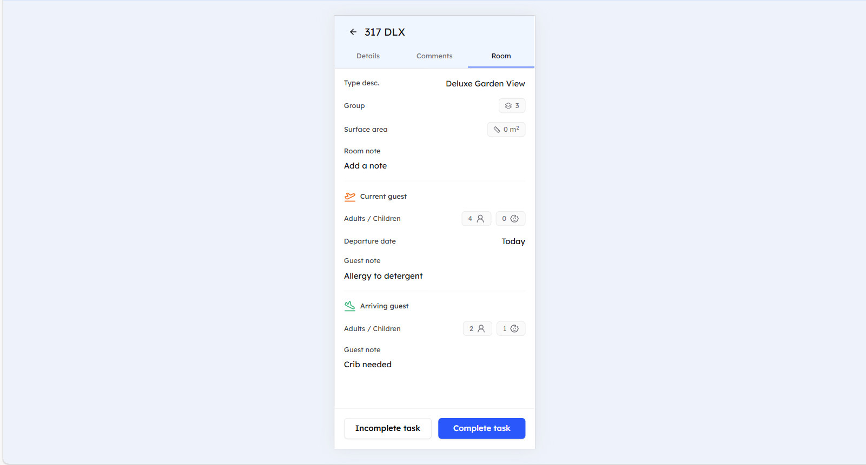Click arriving guest children face icon
This screenshot has height=465, width=866.
tap(514, 329)
